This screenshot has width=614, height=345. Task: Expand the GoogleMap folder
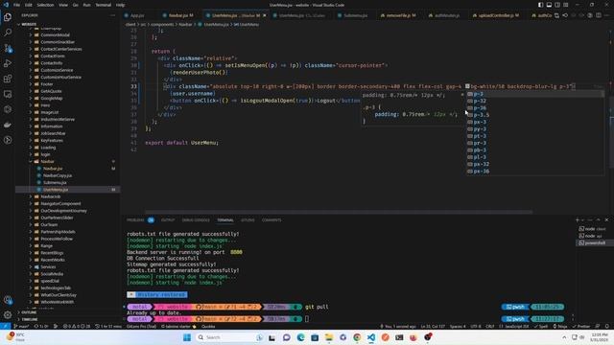(x=51, y=98)
